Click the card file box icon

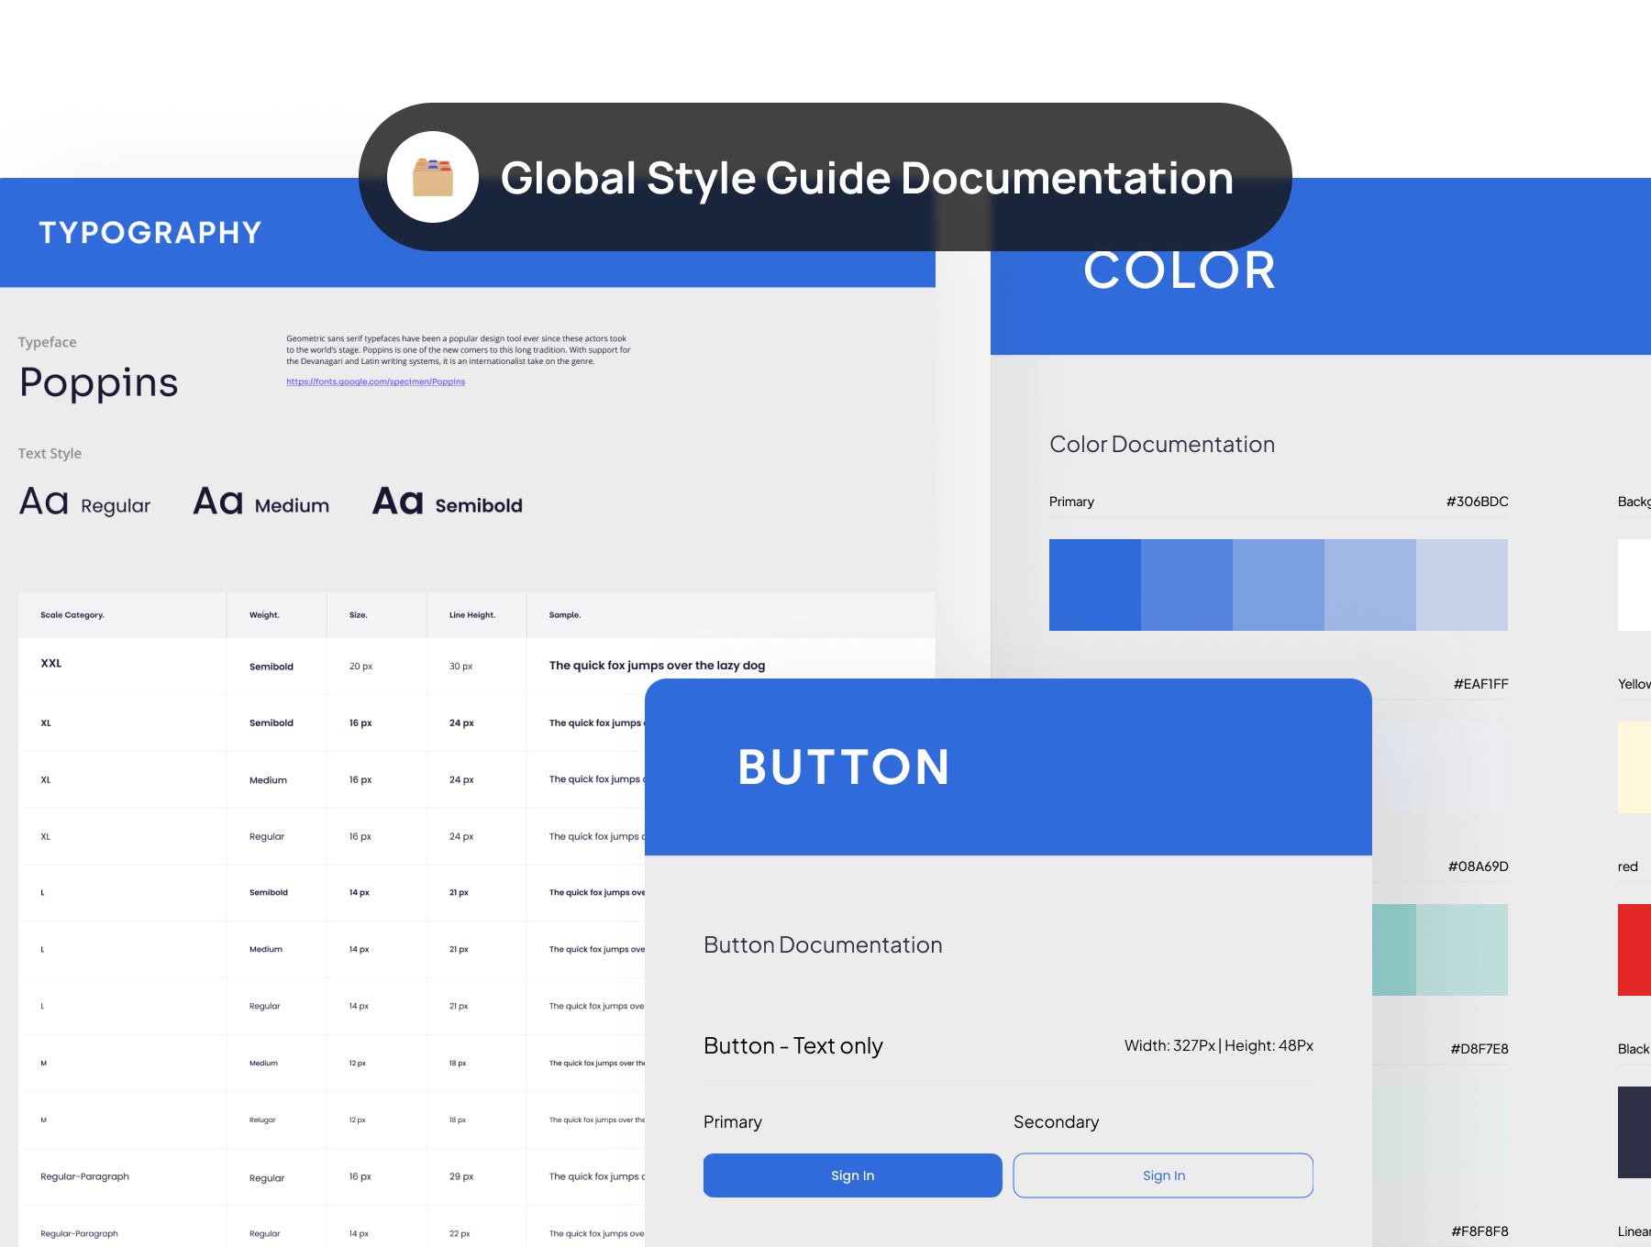click(x=433, y=177)
